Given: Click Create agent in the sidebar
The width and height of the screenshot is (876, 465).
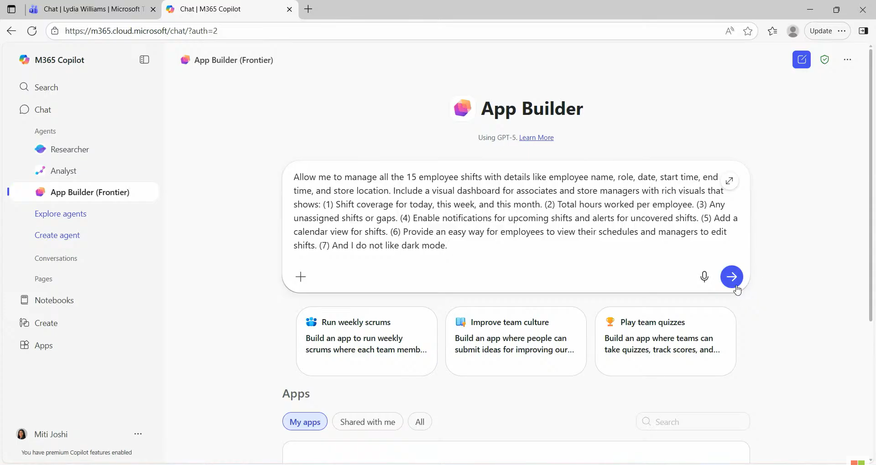Looking at the screenshot, I should (x=57, y=235).
